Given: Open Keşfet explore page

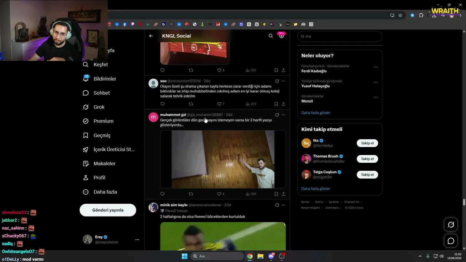Looking at the screenshot, I should [x=96, y=64].
